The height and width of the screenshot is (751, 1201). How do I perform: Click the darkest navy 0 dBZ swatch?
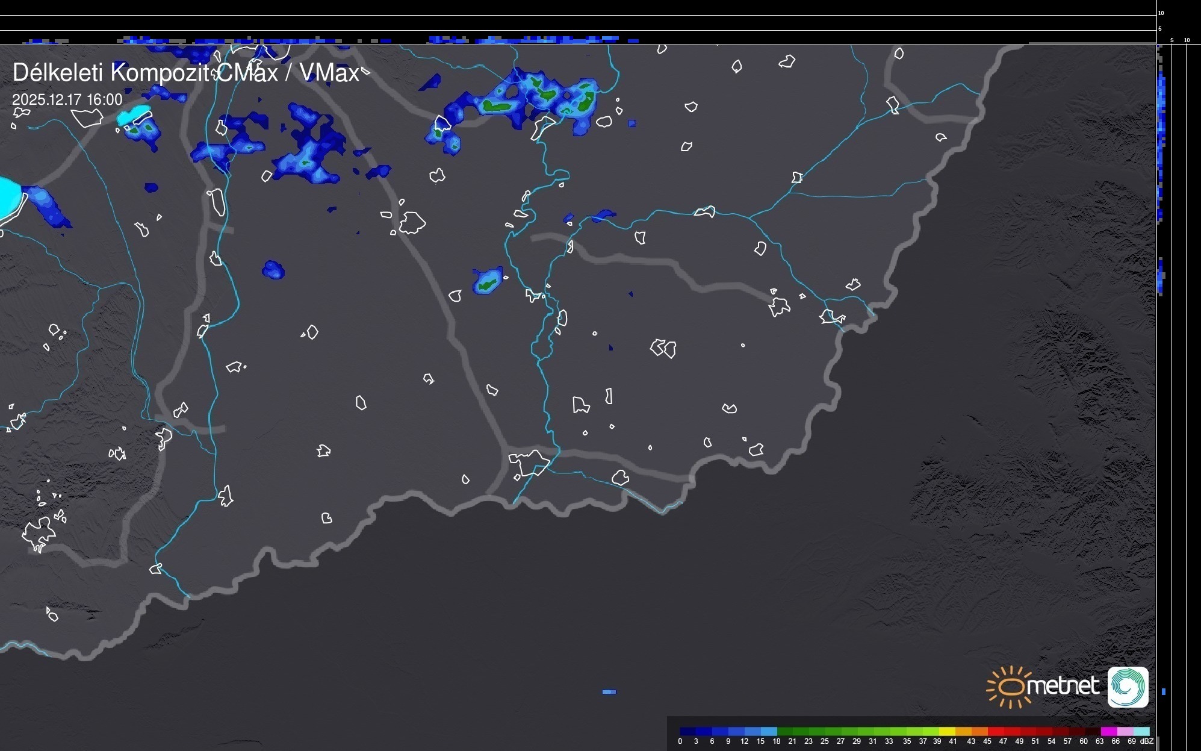(687, 731)
